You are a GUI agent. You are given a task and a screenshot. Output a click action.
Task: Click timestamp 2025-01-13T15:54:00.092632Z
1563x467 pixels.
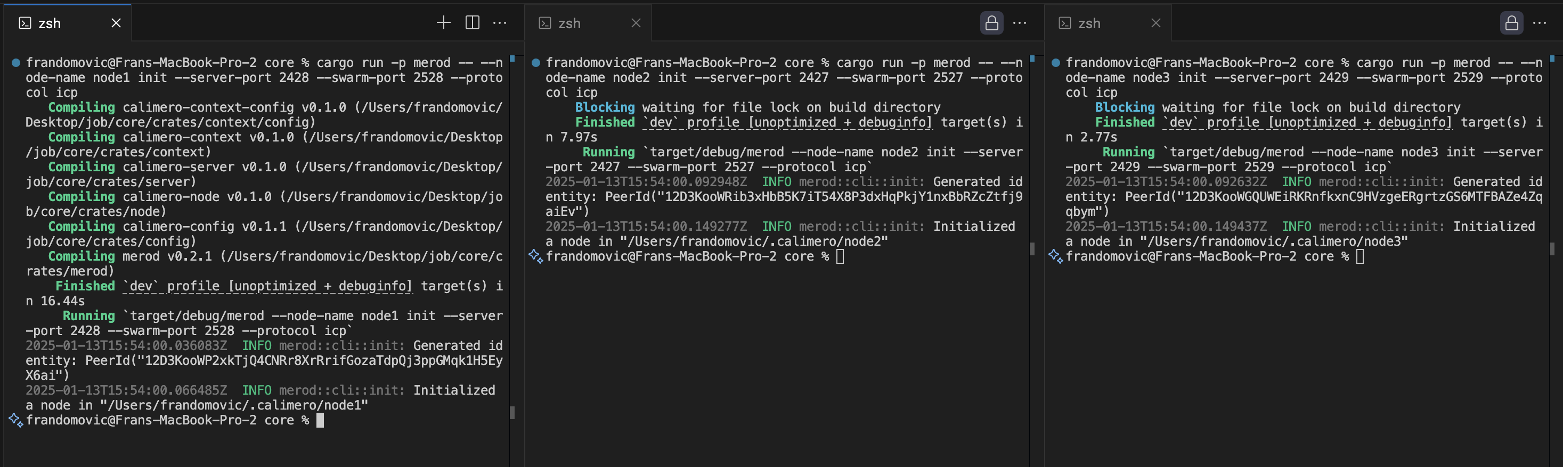click(x=1166, y=182)
